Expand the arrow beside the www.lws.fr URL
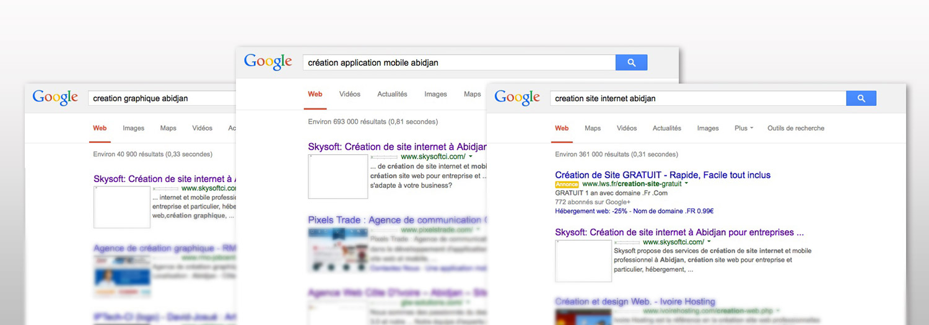Viewport: 929px width, 325px height. click(x=686, y=184)
